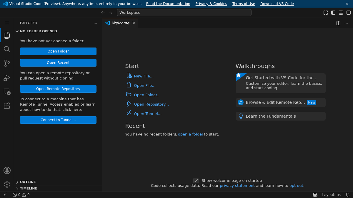The width and height of the screenshot is (353, 198).
Task: Click Read the Documentation link
Action: click(x=168, y=4)
